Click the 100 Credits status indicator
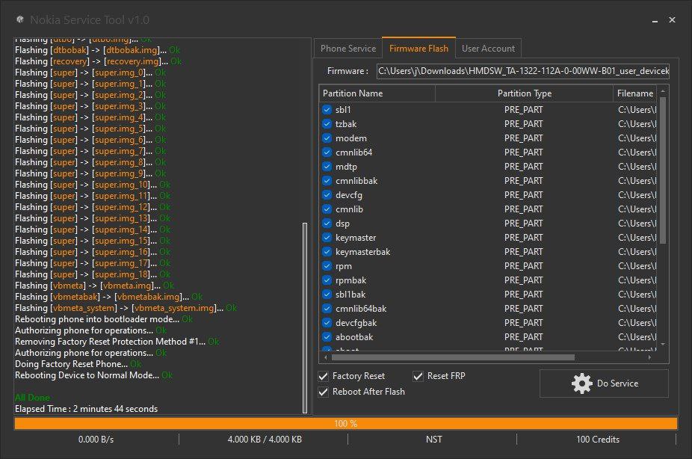This screenshot has width=692, height=459. (x=598, y=440)
